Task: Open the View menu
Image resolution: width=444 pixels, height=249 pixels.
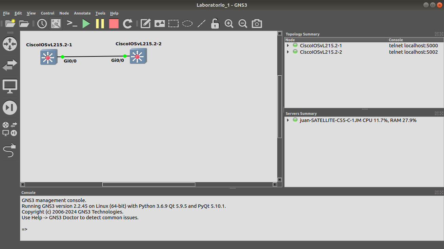Action: pos(31,13)
